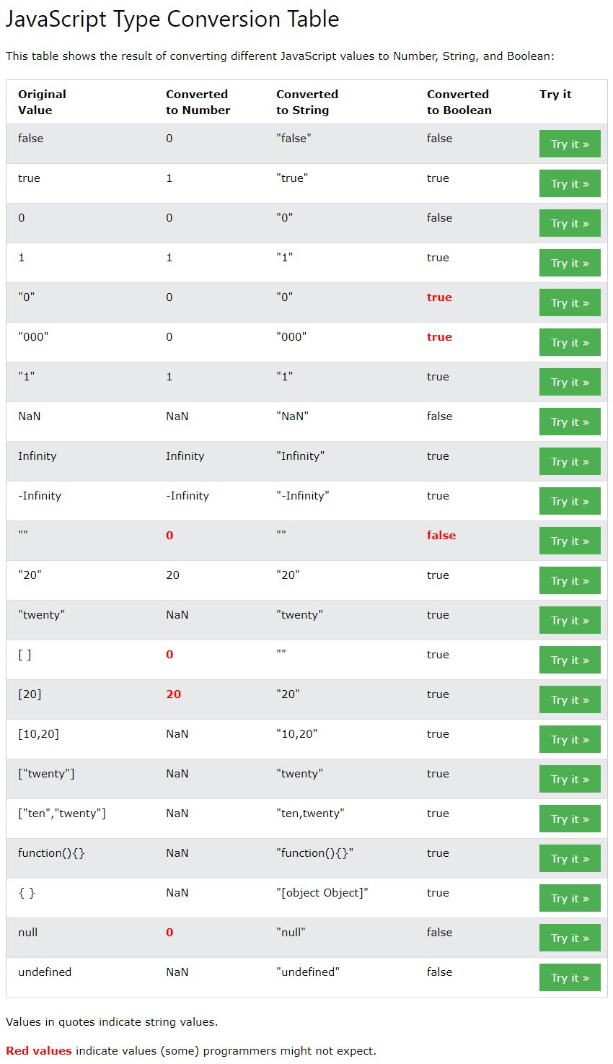Click Try it for -Infinity row
Image resolution: width=613 pixels, height=1064 pixels.
click(x=569, y=502)
